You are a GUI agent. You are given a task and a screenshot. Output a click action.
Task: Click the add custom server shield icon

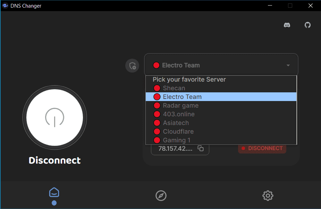[x=132, y=66]
